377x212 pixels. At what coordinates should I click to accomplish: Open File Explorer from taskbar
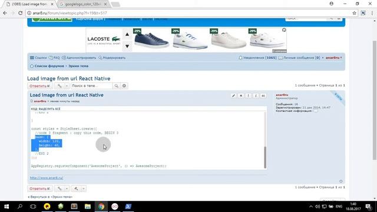[88, 207]
